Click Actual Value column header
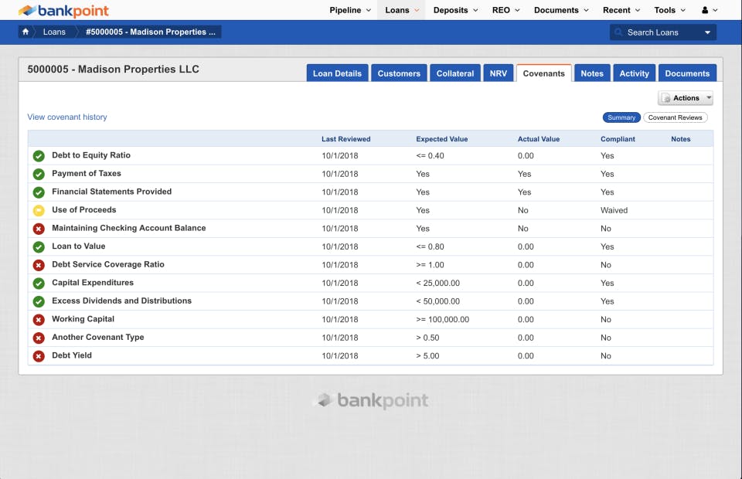 539,139
